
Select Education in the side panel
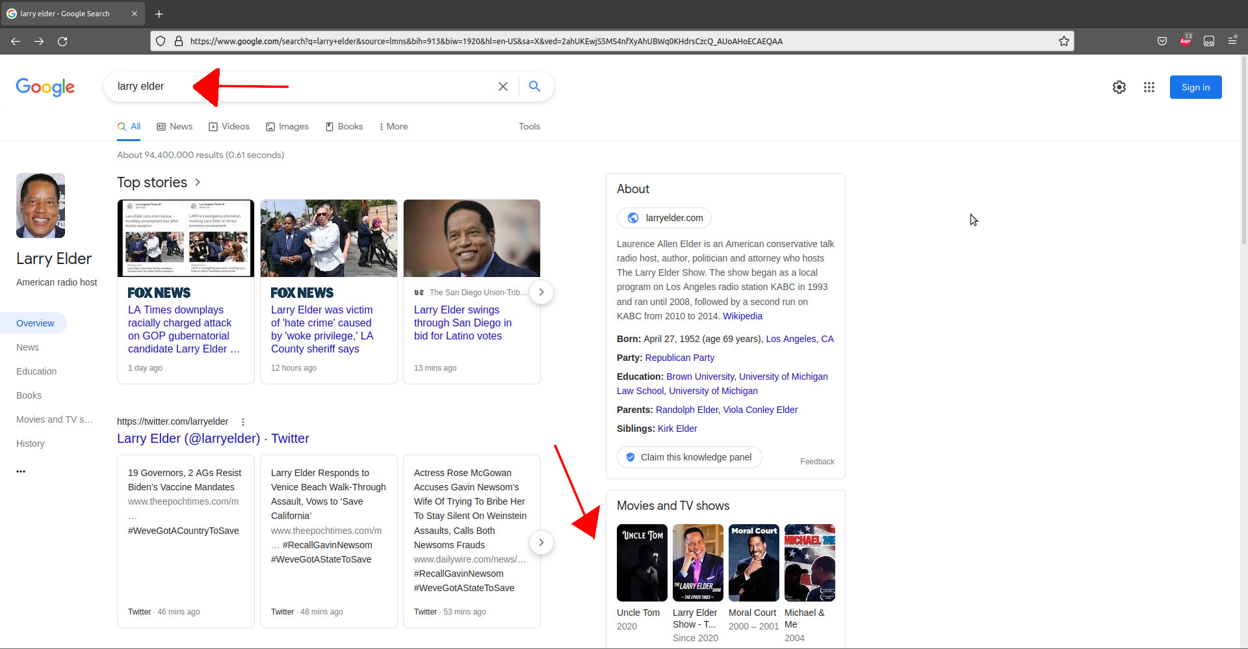click(36, 371)
